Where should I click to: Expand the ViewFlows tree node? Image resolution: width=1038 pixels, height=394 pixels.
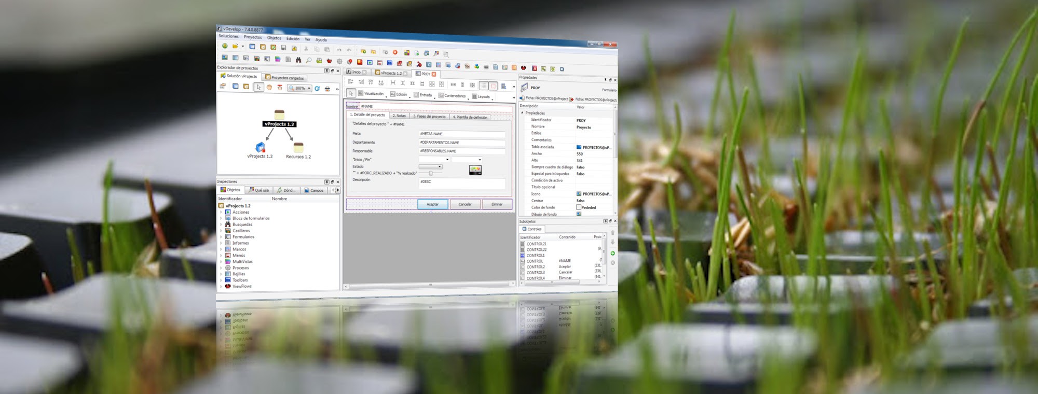click(221, 286)
